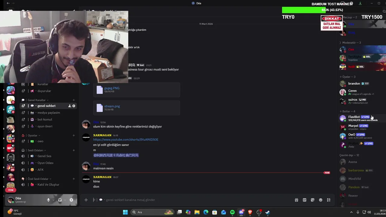Open the bot-komut channel
Viewport: 386px width, 217px height.
[x=48, y=119]
